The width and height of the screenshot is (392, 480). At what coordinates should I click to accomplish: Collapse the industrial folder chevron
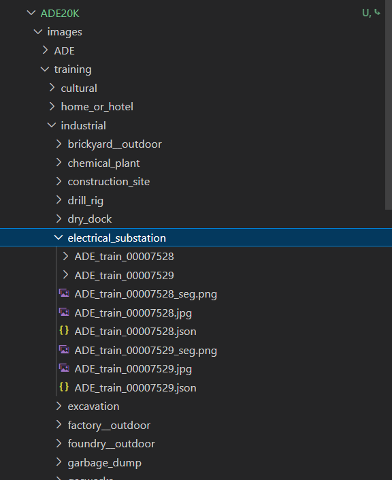coord(52,125)
